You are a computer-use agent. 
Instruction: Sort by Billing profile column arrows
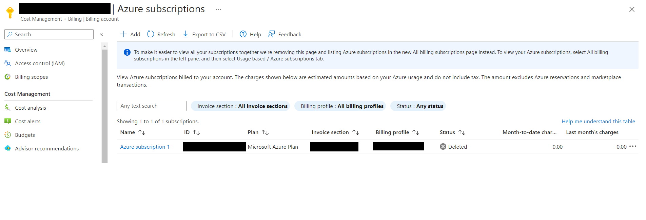(x=416, y=132)
